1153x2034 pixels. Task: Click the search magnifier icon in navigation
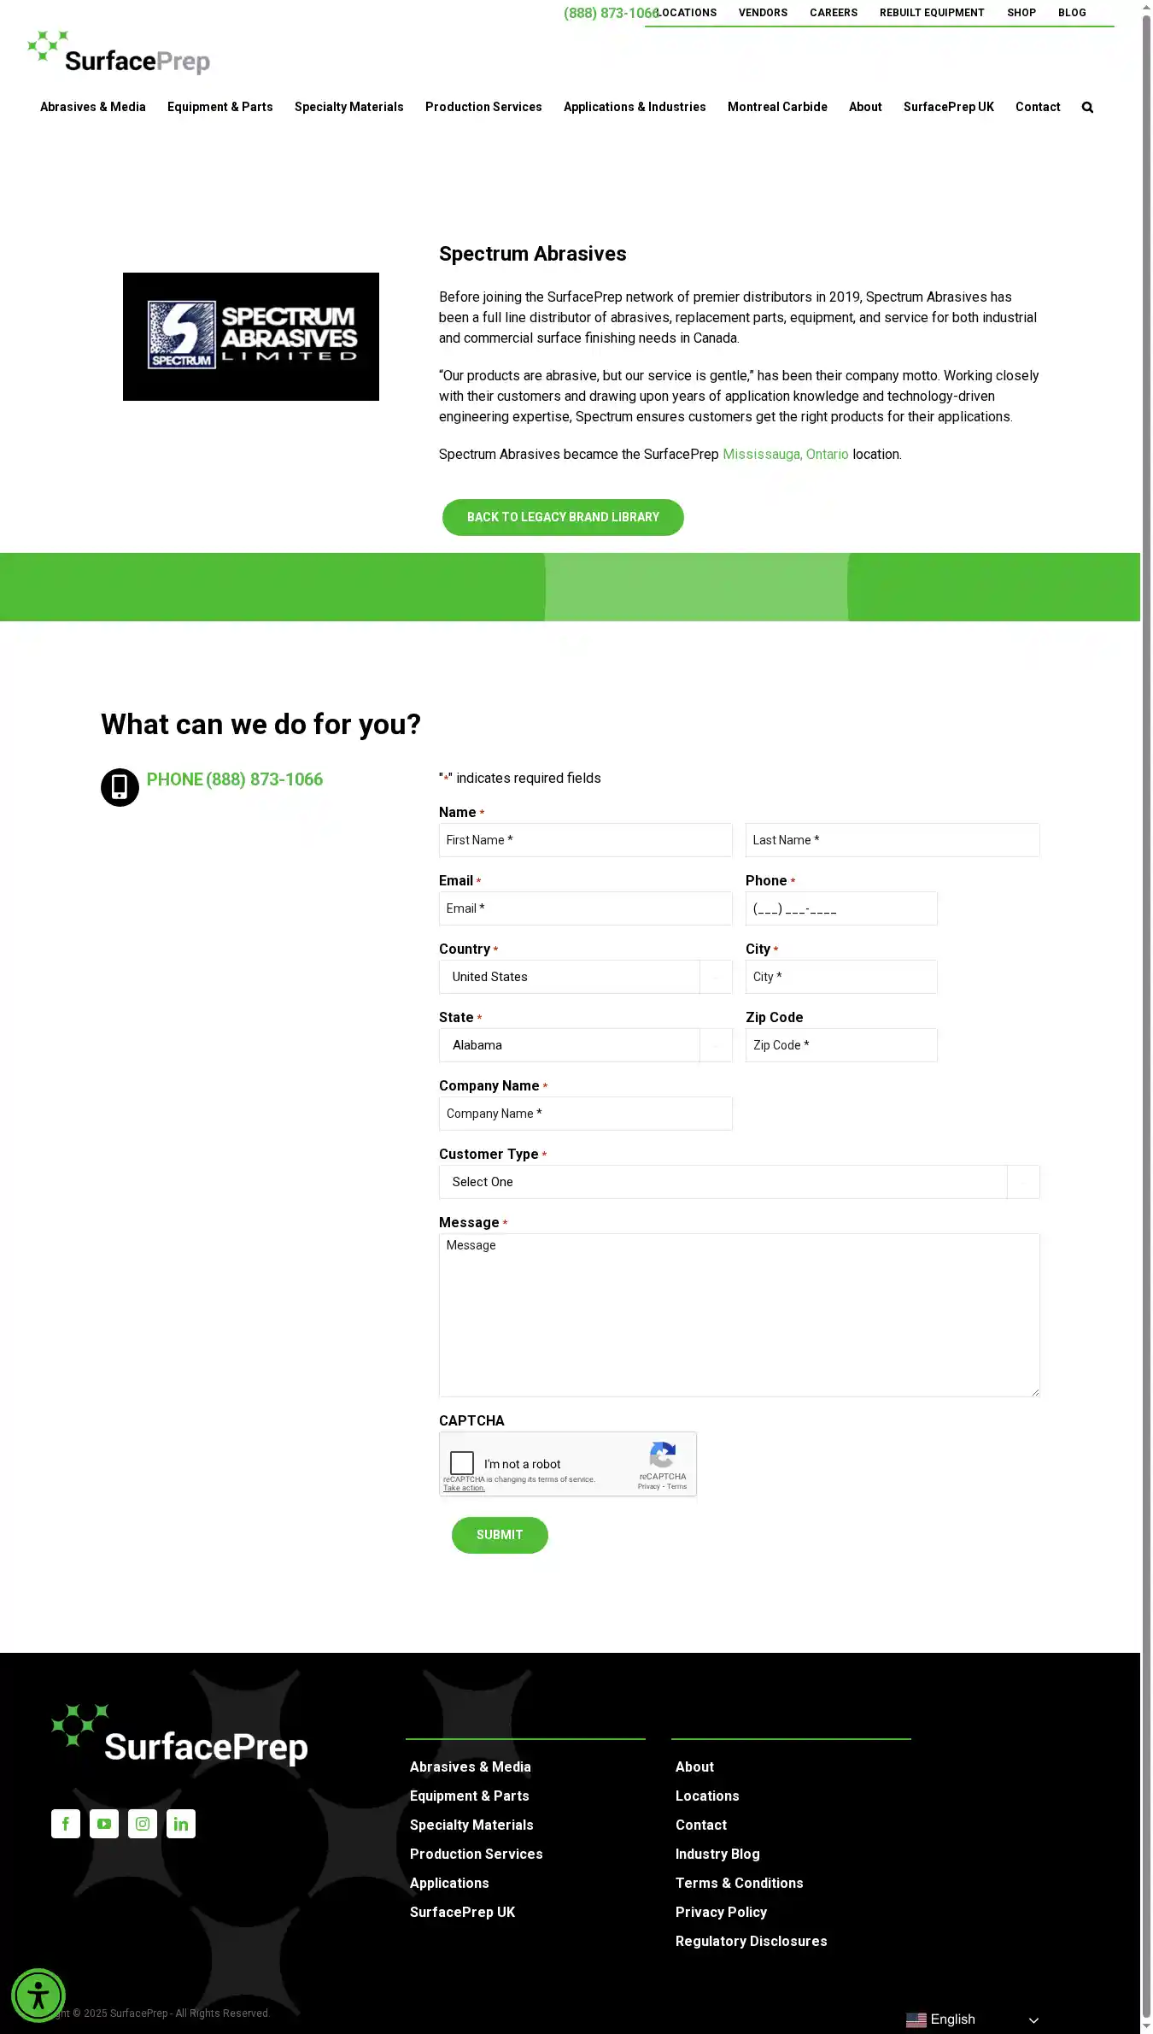click(x=1087, y=108)
